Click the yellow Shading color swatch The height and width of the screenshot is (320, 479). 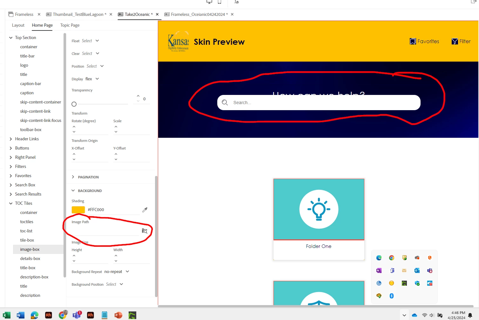(78, 210)
